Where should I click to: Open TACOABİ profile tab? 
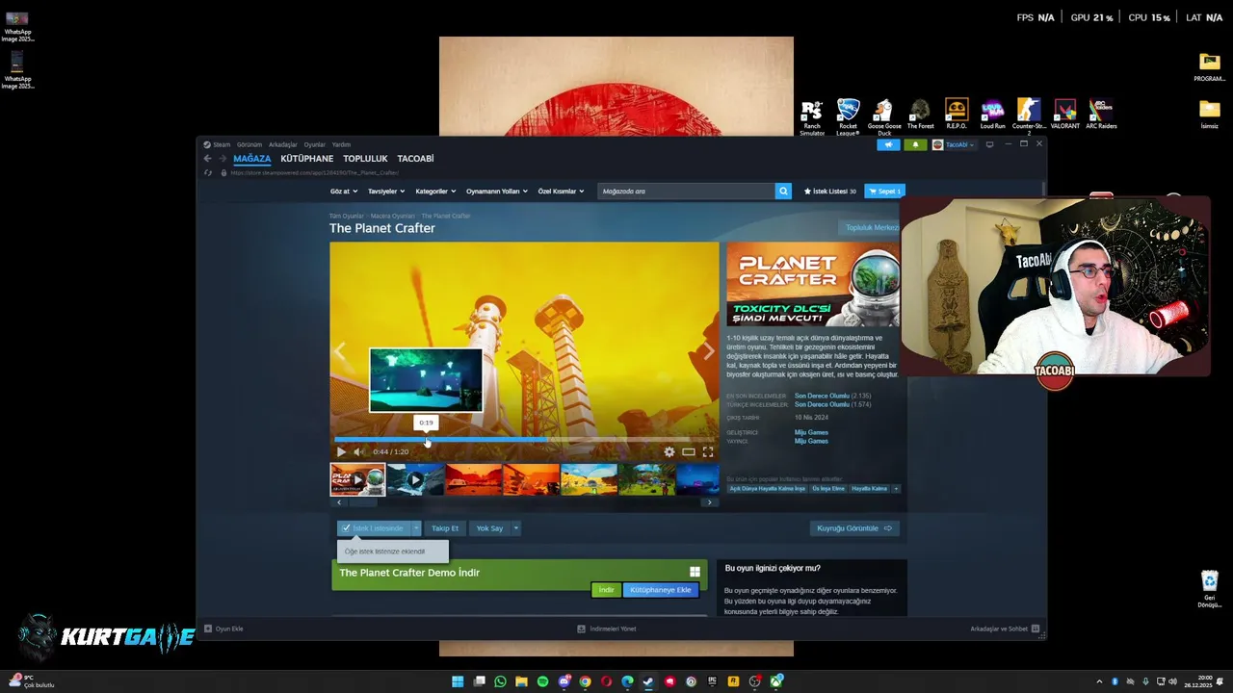tap(415, 158)
